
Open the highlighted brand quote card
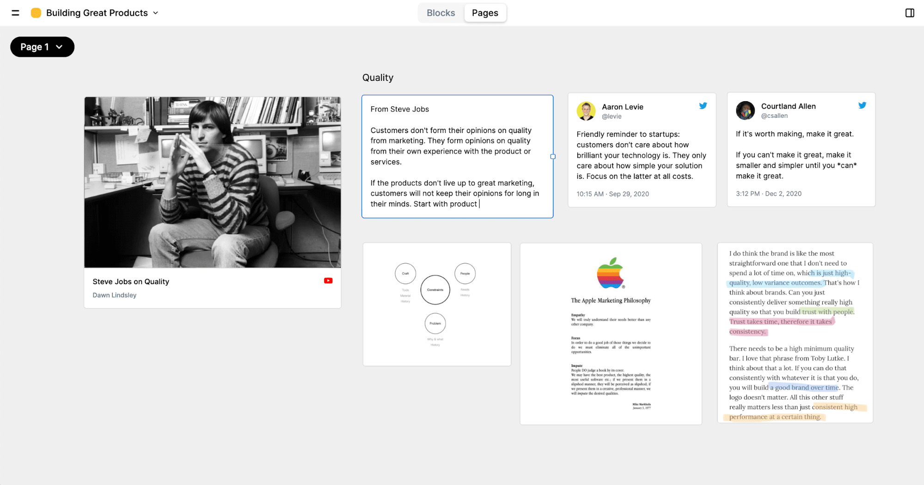click(x=795, y=333)
